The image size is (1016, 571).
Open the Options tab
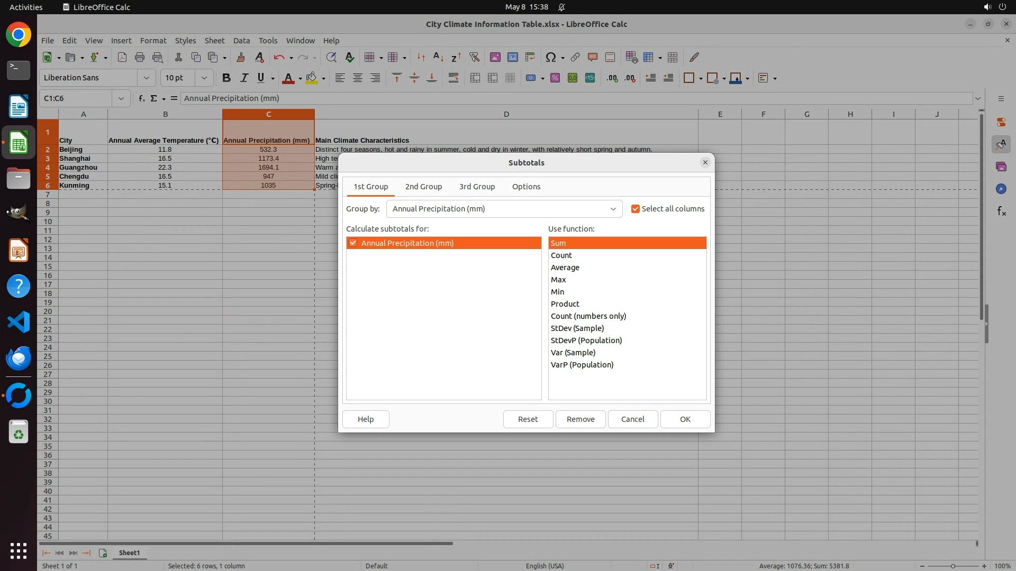point(526,187)
